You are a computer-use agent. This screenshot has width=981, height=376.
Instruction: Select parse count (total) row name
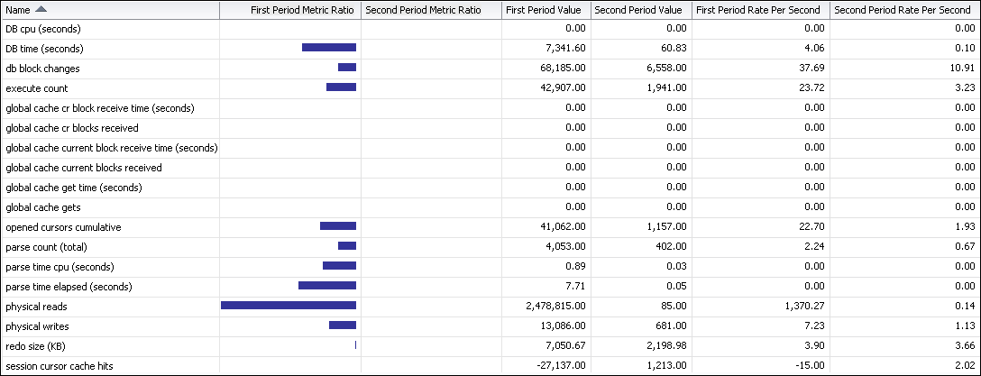tap(46, 247)
